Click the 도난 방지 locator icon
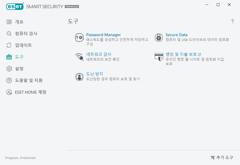 pyautogui.click(x=79, y=76)
